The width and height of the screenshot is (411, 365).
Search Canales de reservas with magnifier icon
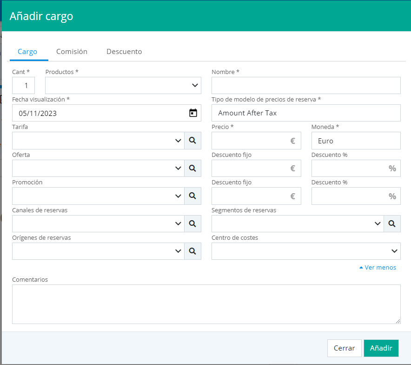(x=192, y=224)
